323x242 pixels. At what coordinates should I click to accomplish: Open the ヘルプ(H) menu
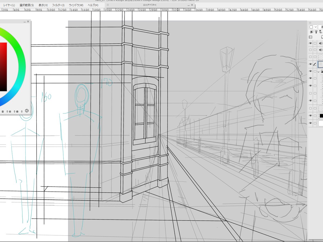coord(93,5)
